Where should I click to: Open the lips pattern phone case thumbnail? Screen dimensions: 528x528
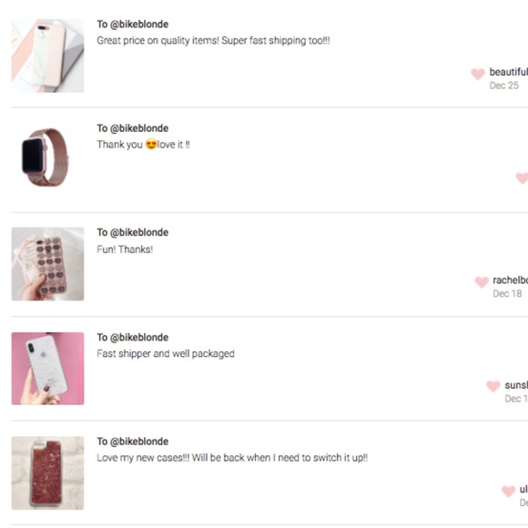[47, 264]
